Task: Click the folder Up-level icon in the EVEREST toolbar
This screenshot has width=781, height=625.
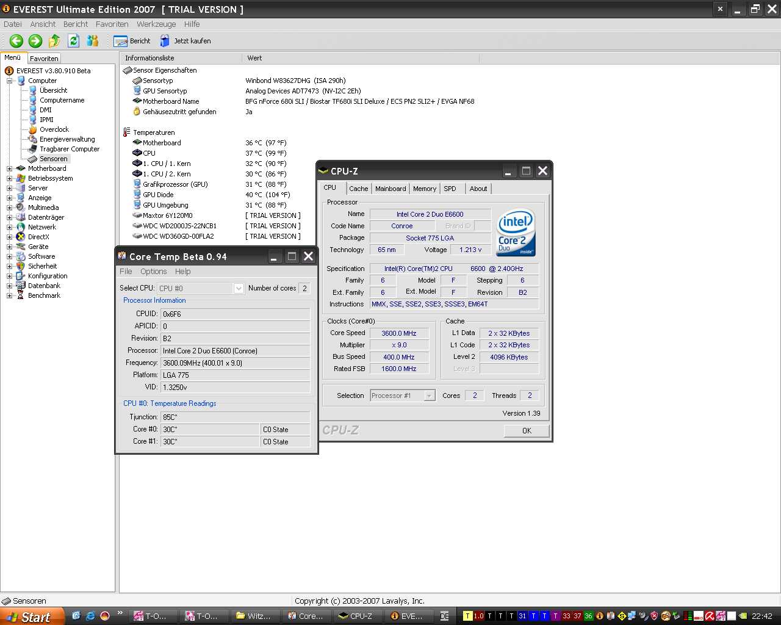Action: click(54, 41)
